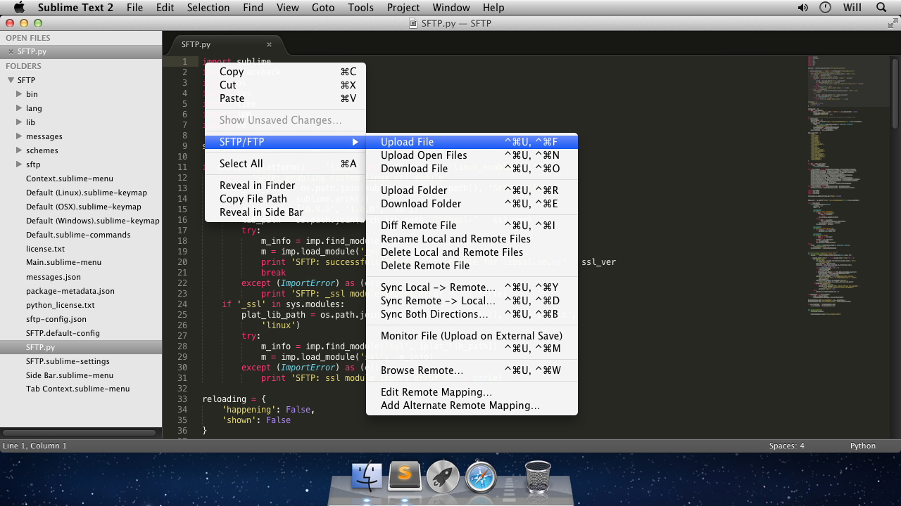Choose Rename Local and Remote Files
This screenshot has height=506, width=901.
(x=472, y=239)
